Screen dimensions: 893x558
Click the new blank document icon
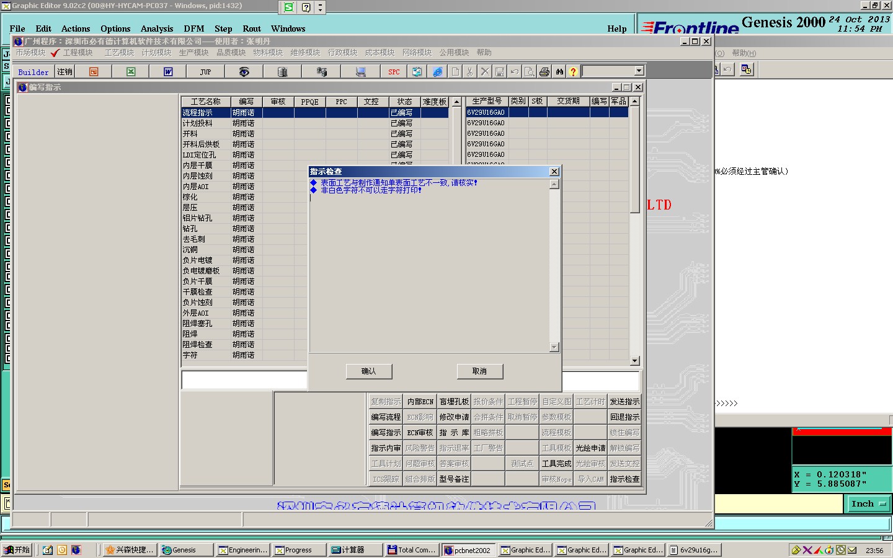456,72
